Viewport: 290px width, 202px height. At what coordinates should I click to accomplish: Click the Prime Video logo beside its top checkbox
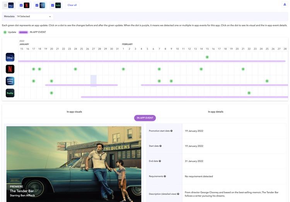pyautogui.click(x=43, y=5)
